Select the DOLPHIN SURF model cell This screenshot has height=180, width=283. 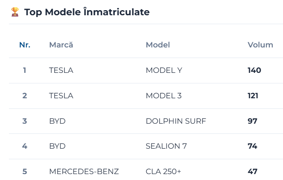176,121
